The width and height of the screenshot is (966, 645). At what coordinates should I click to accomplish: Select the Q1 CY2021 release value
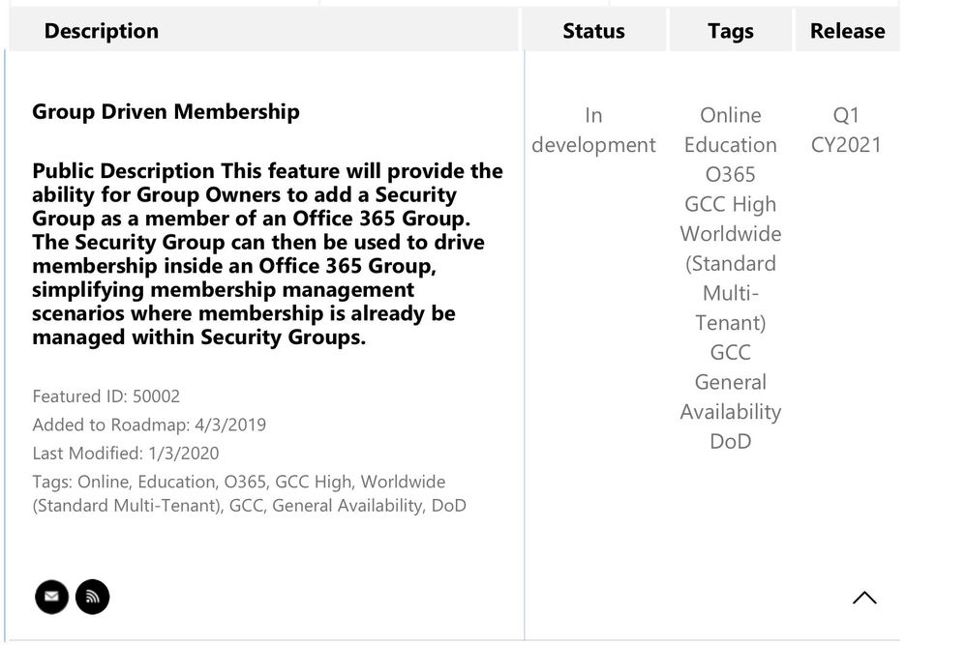pos(846,130)
